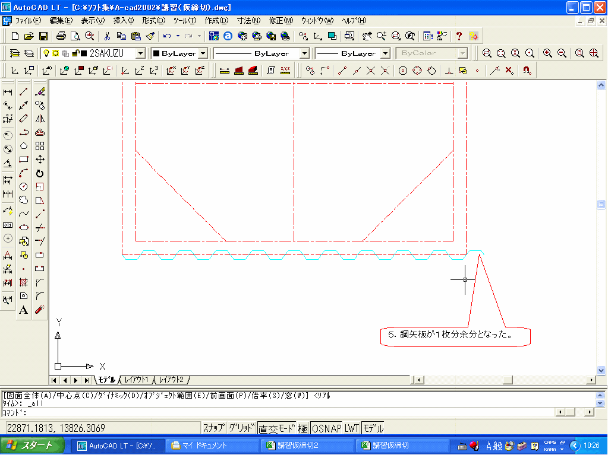Screen dimensions: 608x455
Task: Open the 編集(E) menu
Action: tap(61, 21)
